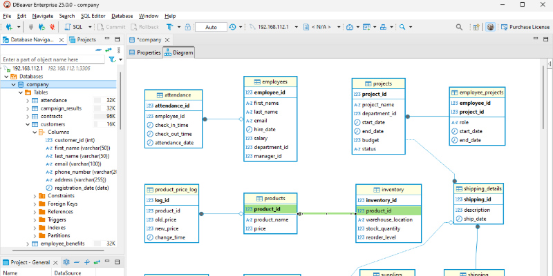Image resolution: width=553 pixels, height=276 pixels.
Task: Click the blue magnifier search icon
Action: click(402, 27)
